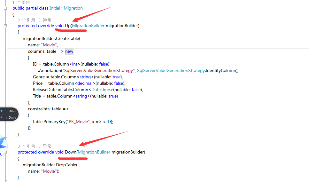The width and height of the screenshot is (309, 182).
Task: Click the Genre column line
Action: (x=78, y=77)
